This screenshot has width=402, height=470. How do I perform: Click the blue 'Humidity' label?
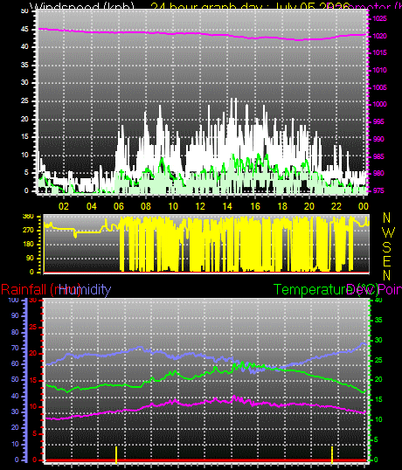point(85,290)
